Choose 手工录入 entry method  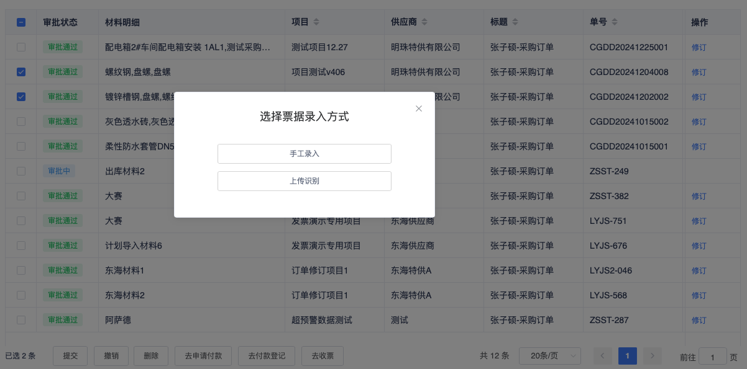tap(305, 154)
